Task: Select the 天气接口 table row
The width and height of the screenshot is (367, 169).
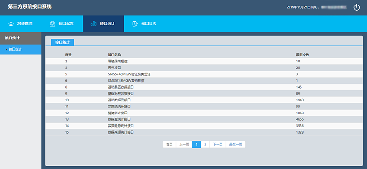Action: (204, 68)
